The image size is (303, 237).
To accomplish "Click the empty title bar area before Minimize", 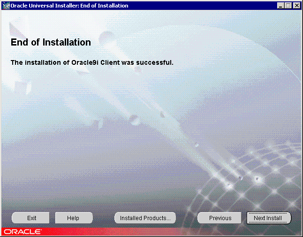I will tap(202, 6).
